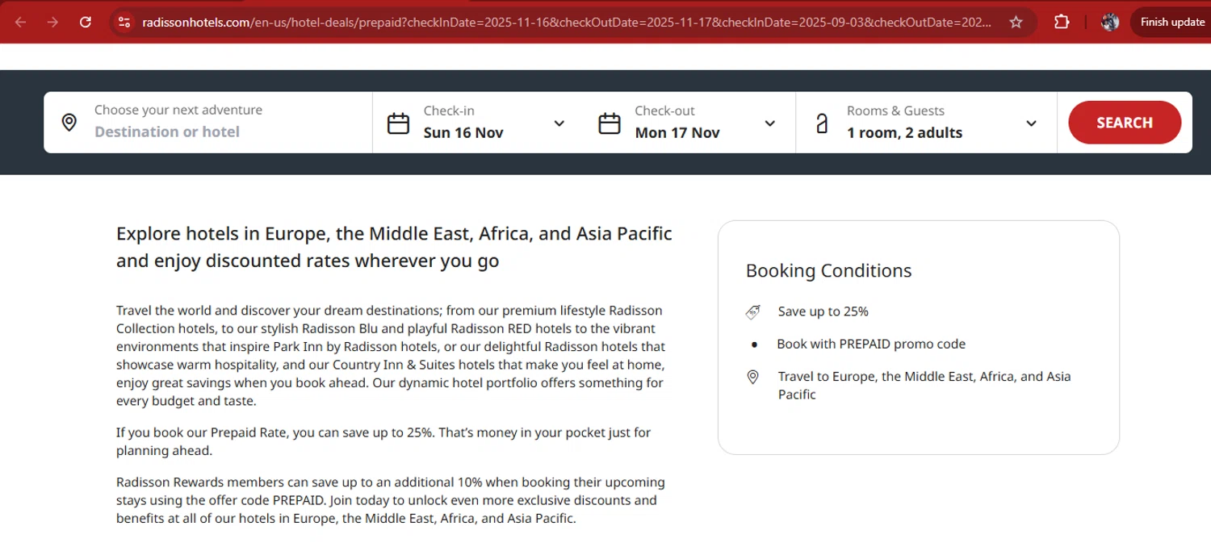Click Book with PREPAID promo code text
Image resolution: width=1211 pixels, height=547 pixels.
(871, 344)
